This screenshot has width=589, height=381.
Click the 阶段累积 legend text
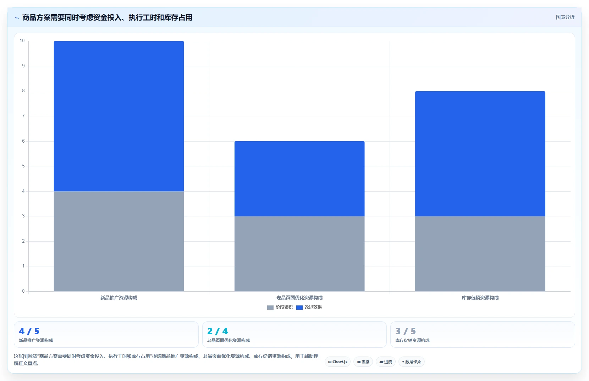(284, 307)
